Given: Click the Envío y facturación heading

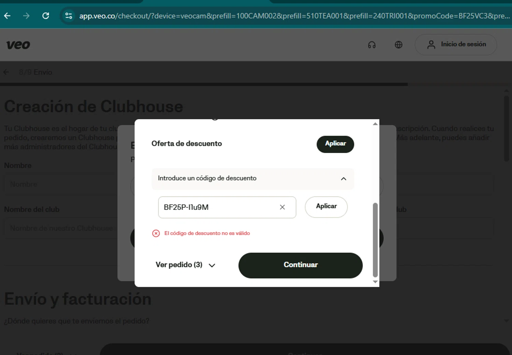Looking at the screenshot, I should point(78,299).
